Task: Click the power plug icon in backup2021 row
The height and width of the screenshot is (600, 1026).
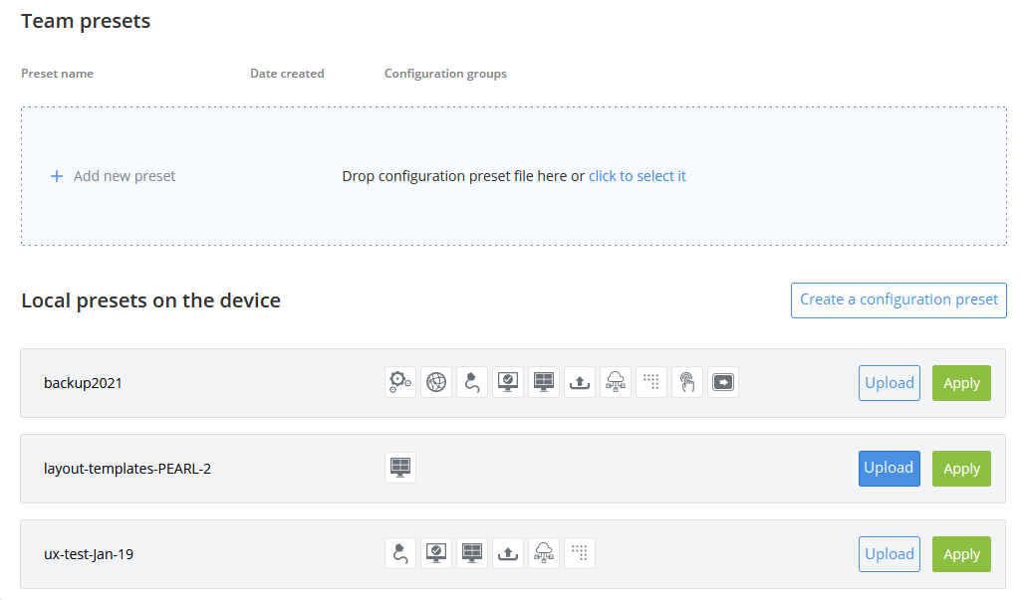Action: click(x=472, y=382)
